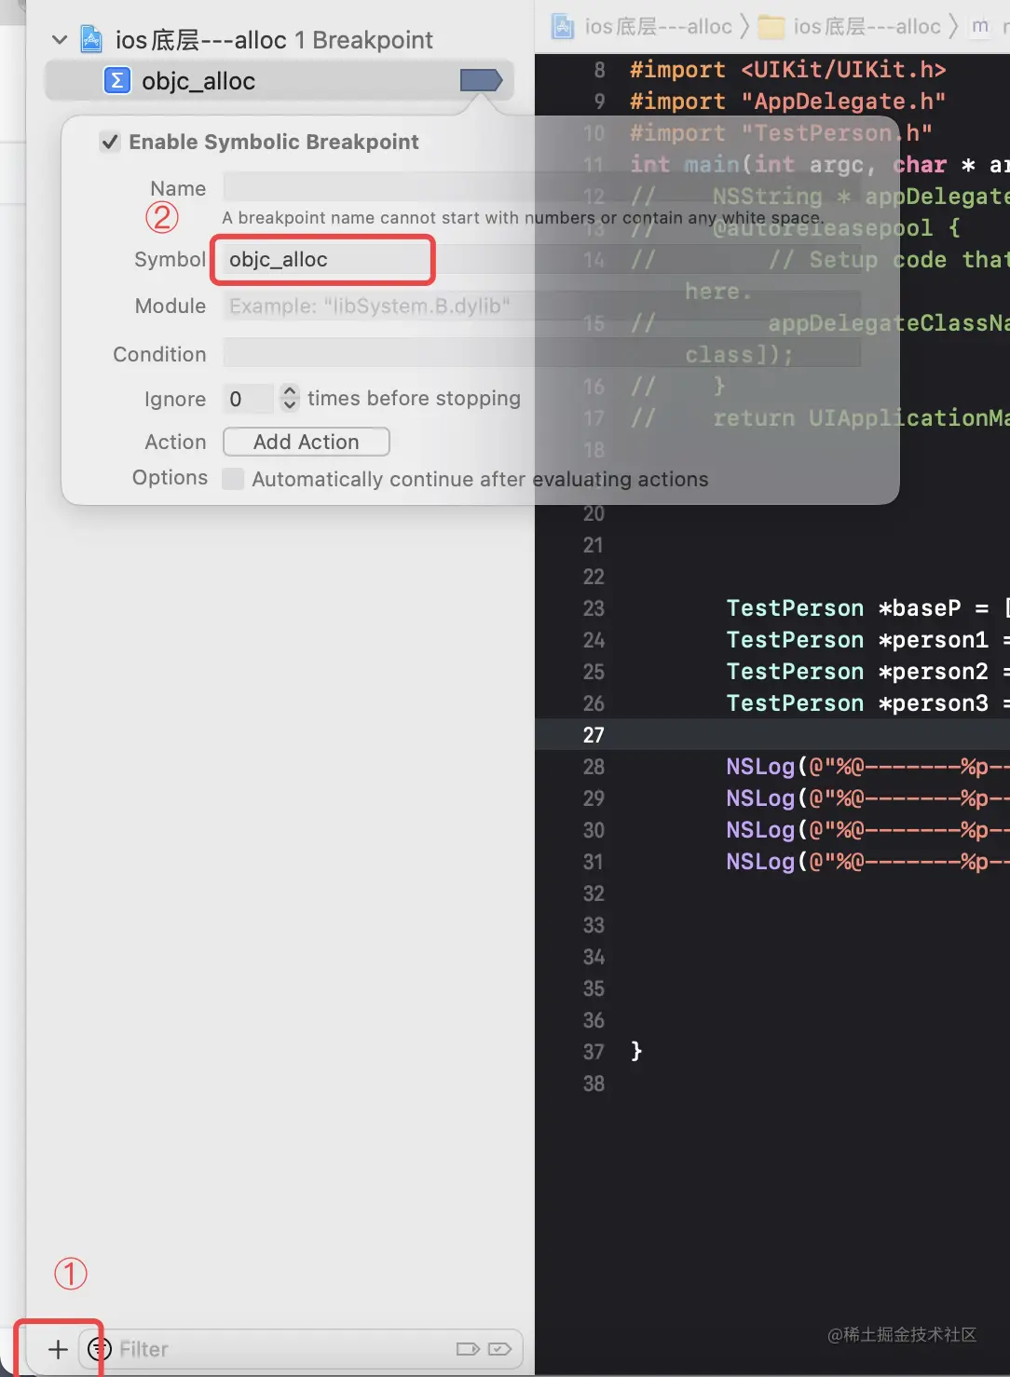Uncheck Enable Symbolic Breakpoint
The height and width of the screenshot is (1377, 1010).
pos(110,142)
